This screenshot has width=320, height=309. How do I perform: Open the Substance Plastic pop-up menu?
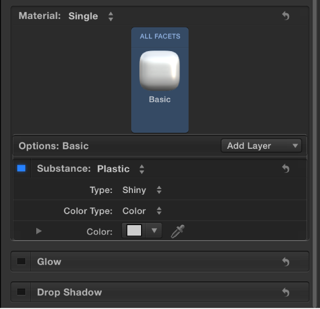pyautogui.click(x=121, y=169)
